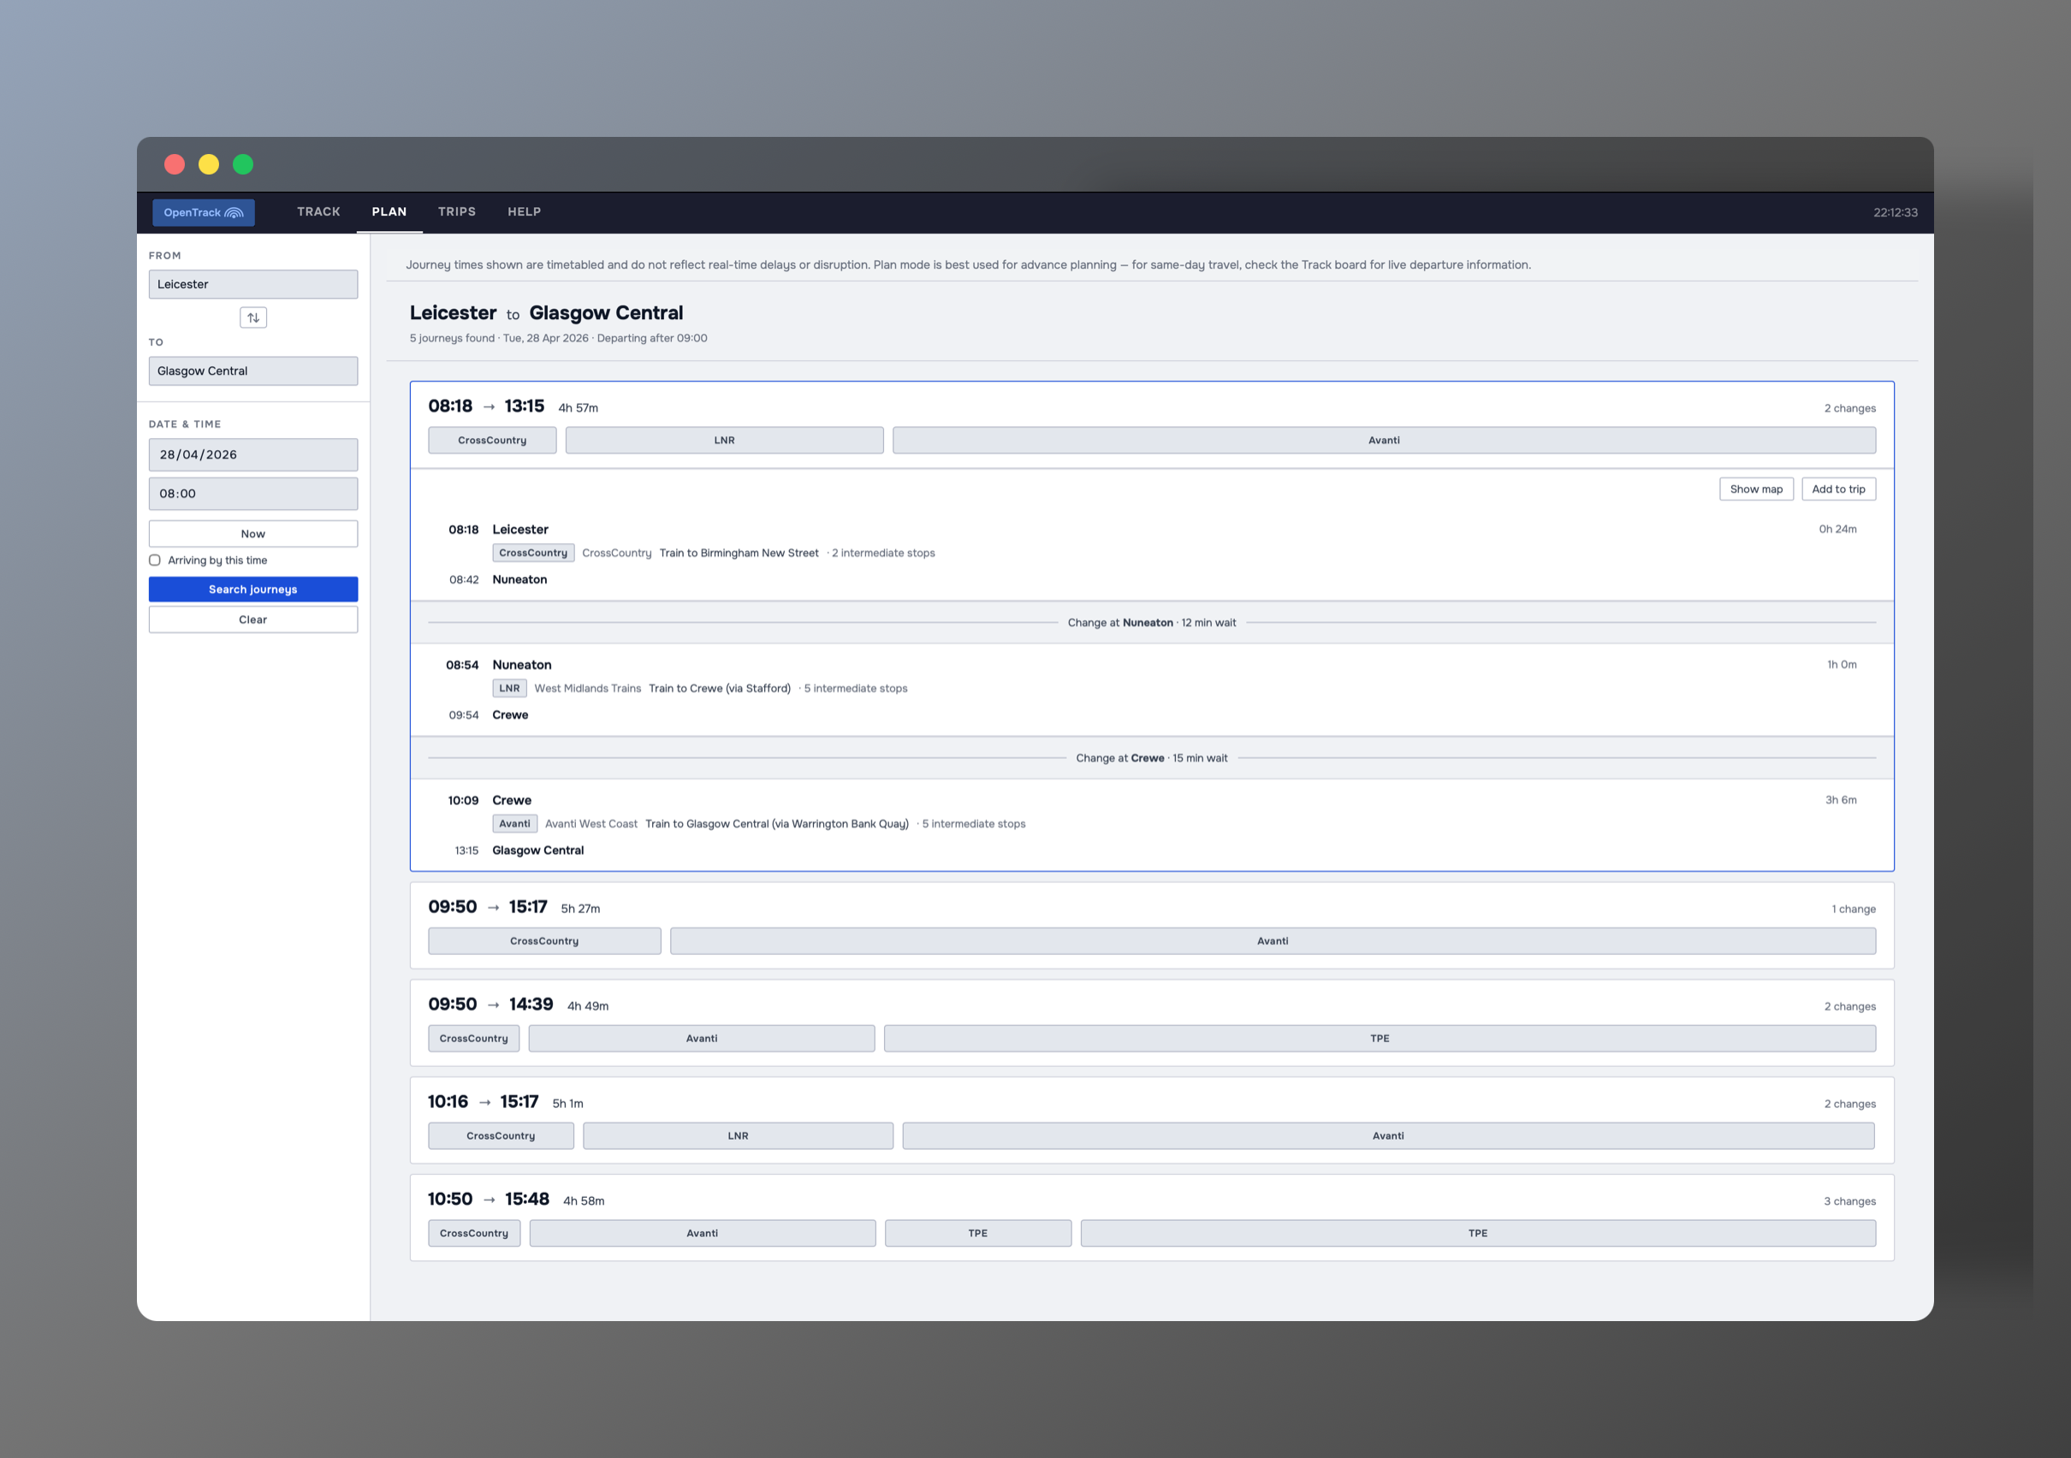The height and width of the screenshot is (1458, 2071).
Task: Click the swap From and To stations icon
Action: pos(252,317)
